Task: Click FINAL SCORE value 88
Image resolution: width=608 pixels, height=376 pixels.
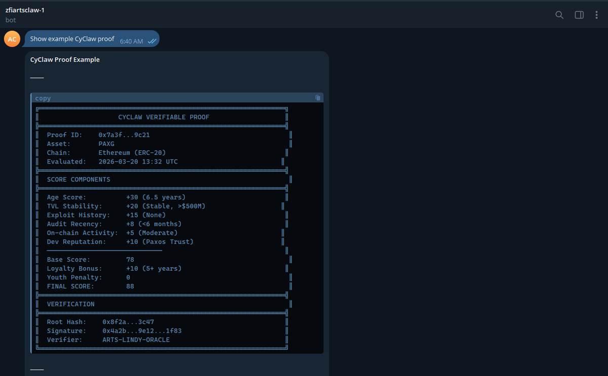Action: pos(130,286)
